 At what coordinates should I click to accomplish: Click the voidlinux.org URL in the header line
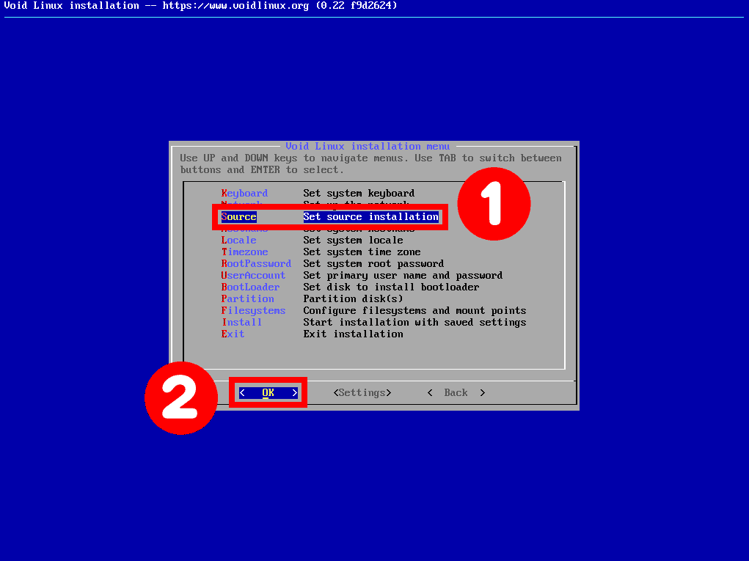coord(235,6)
